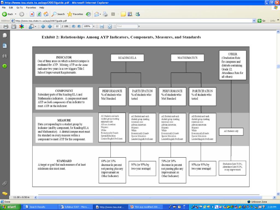Click the green help icon in sidebar
The width and height of the screenshot is (280, 210).
(x=5, y=66)
